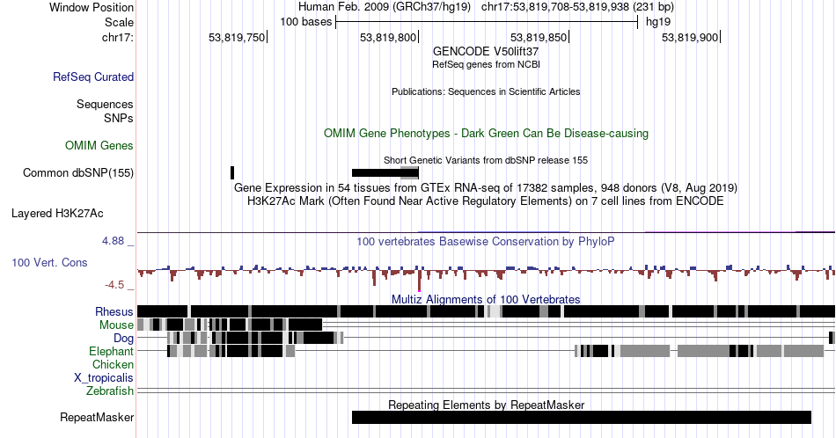Select the X_tropicalis alignment row label

coord(104,378)
